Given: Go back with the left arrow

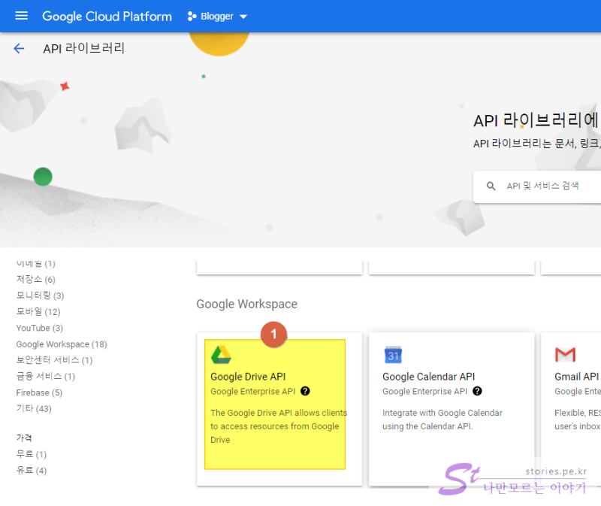Looking at the screenshot, I should [19, 48].
